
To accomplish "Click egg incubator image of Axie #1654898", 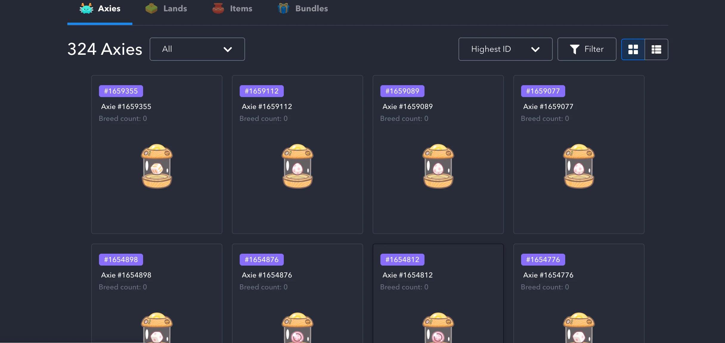I will [x=157, y=328].
